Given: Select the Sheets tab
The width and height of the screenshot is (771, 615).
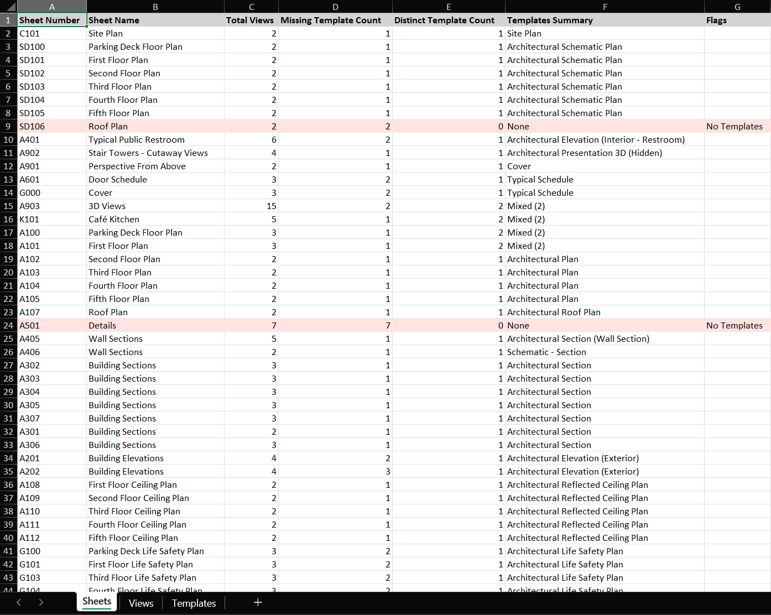Looking at the screenshot, I should 97,602.
